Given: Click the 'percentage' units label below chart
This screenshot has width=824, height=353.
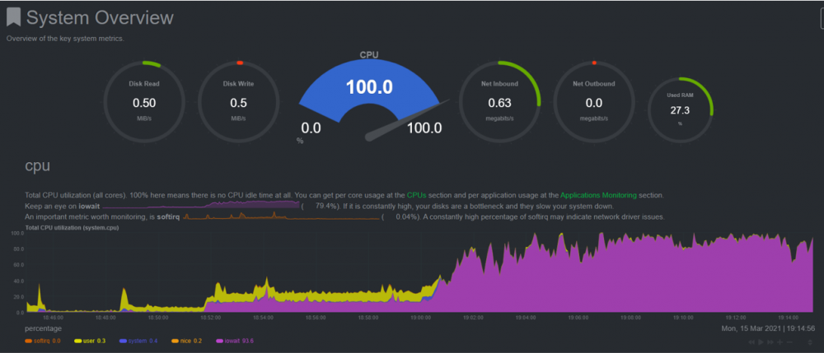Looking at the screenshot, I should pos(43,328).
